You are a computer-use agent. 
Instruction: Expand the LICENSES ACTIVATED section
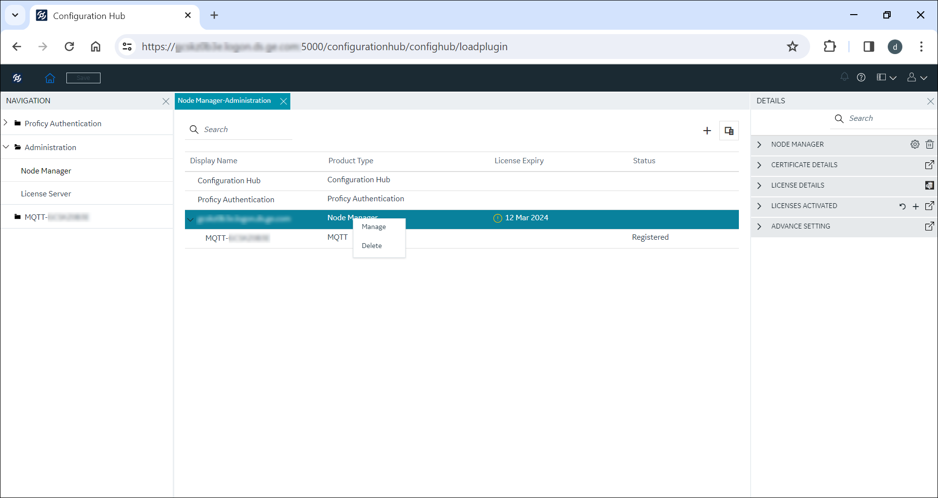(759, 206)
